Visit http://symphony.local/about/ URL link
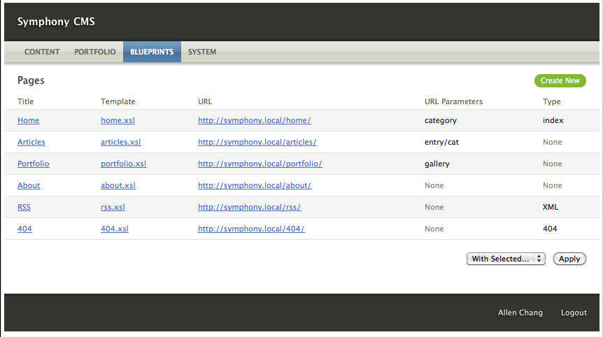This screenshot has height=337, width=603. tap(255, 185)
